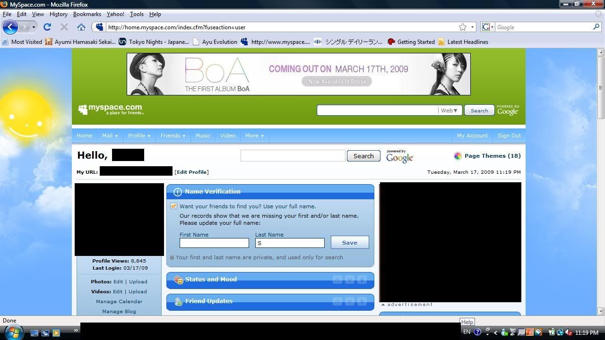Click the Firefox back arrow button
Viewport: 605px width, 340px height.
tap(10, 27)
